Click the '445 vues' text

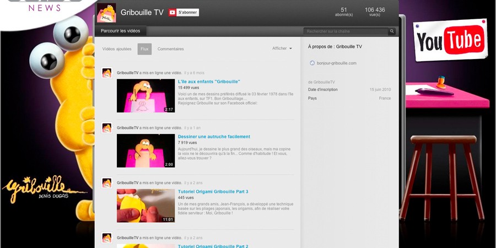[186, 198]
